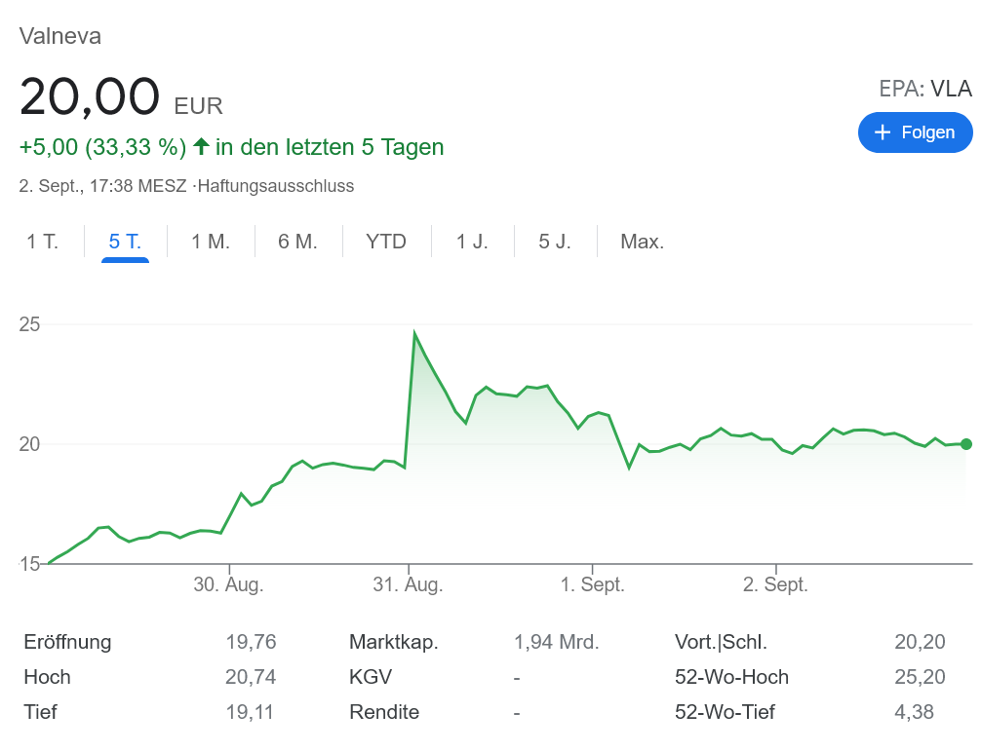Click the green end-point dot on chart

point(965,444)
